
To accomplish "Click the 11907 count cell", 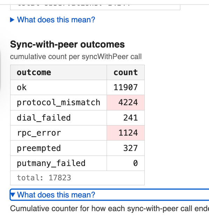I will [x=125, y=87].
